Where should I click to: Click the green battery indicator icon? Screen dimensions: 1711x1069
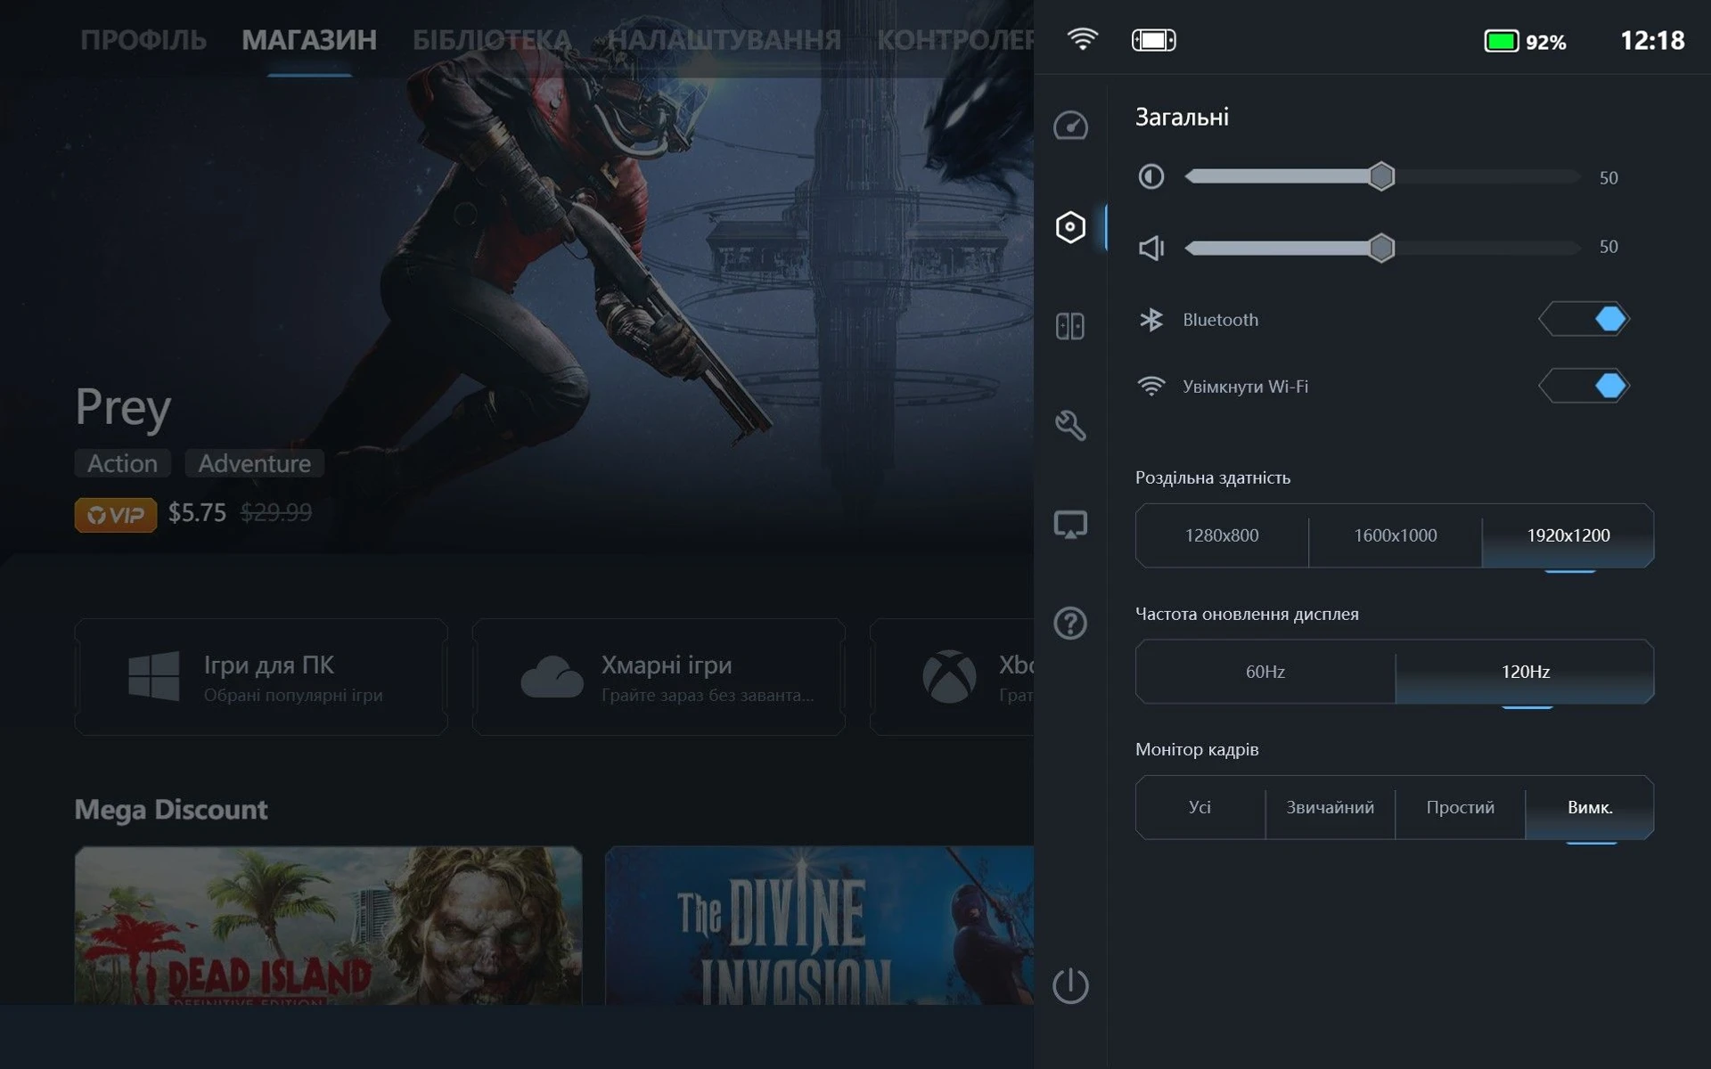point(1501,41)
